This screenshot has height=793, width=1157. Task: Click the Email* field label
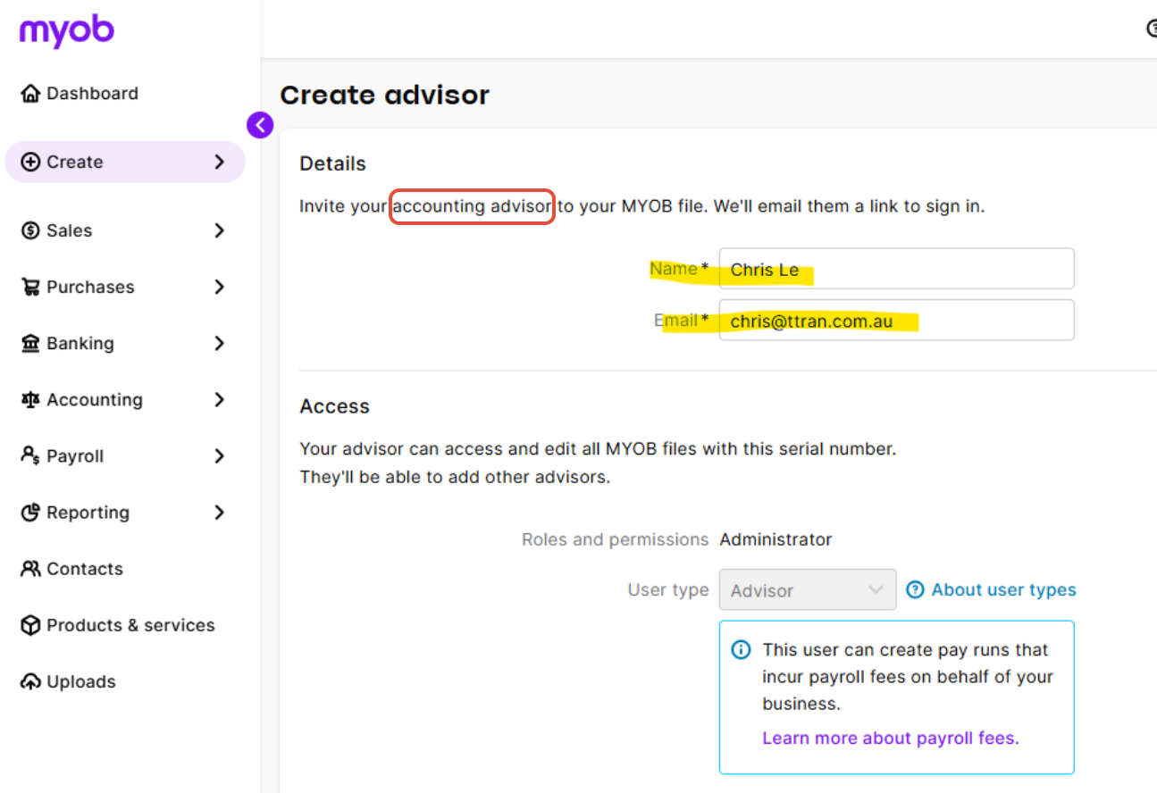click(x=682, y=320)
